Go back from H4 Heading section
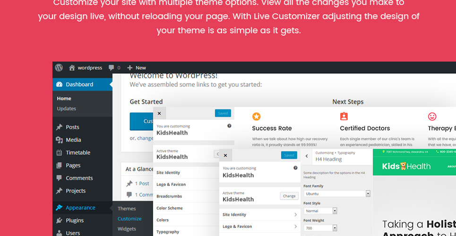 point(307,156)
